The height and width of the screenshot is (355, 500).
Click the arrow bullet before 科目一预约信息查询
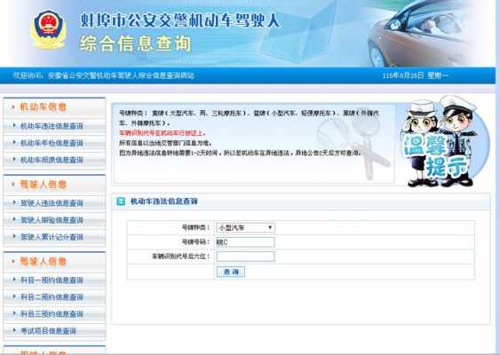point(14,280)
